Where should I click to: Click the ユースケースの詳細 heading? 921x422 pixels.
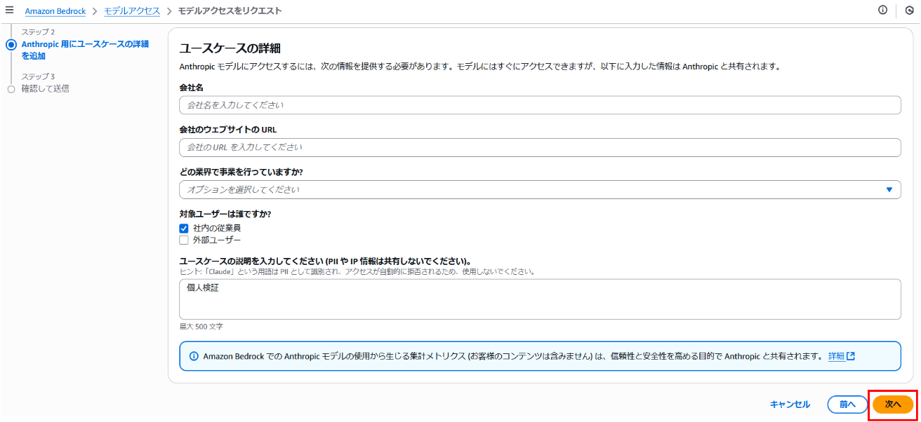230,48
